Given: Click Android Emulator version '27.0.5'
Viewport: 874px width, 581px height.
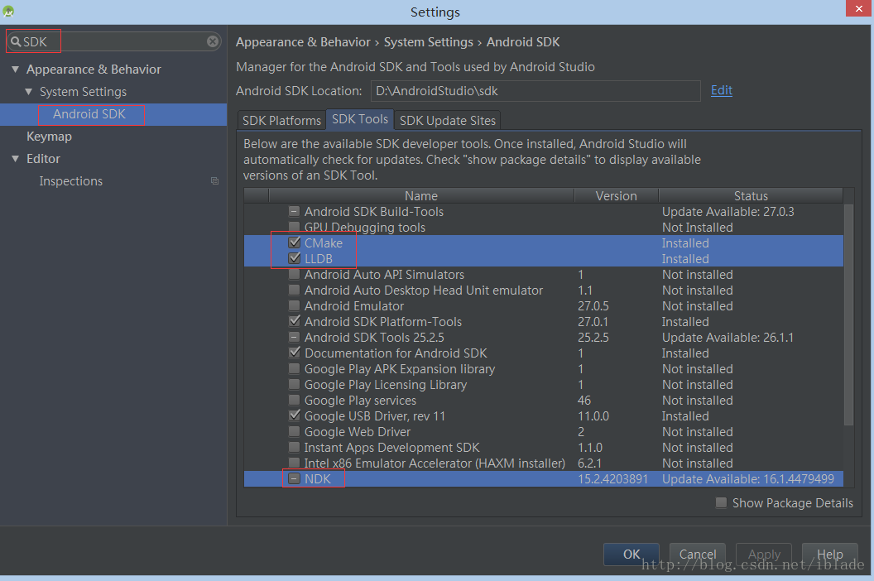Looking at the screenshot, I should (x=593, y=306).
